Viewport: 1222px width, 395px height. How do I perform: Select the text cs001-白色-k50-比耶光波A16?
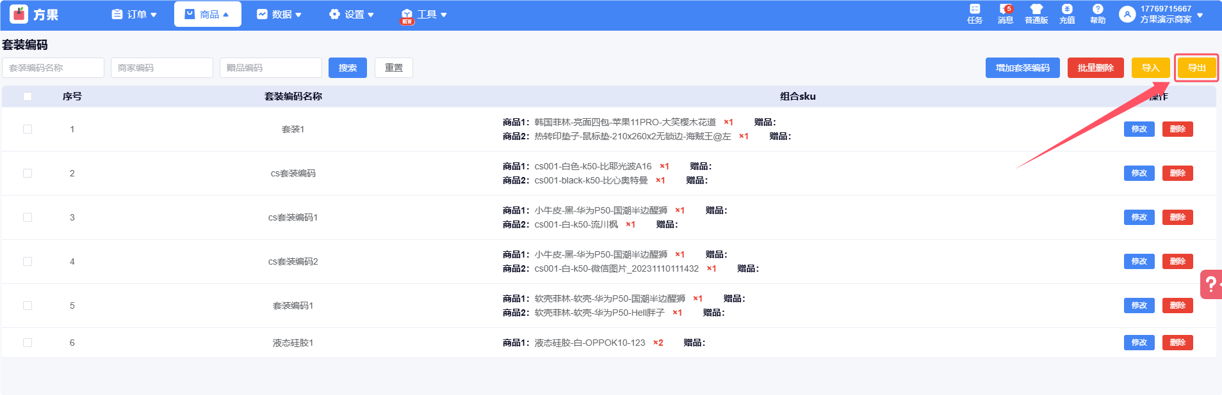click(x=593, y=166)
